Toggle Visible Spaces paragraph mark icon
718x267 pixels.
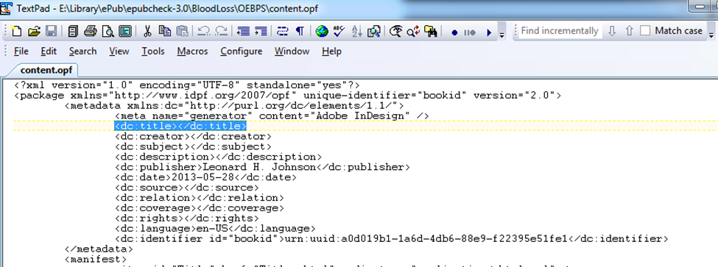(x=300, y=31)
